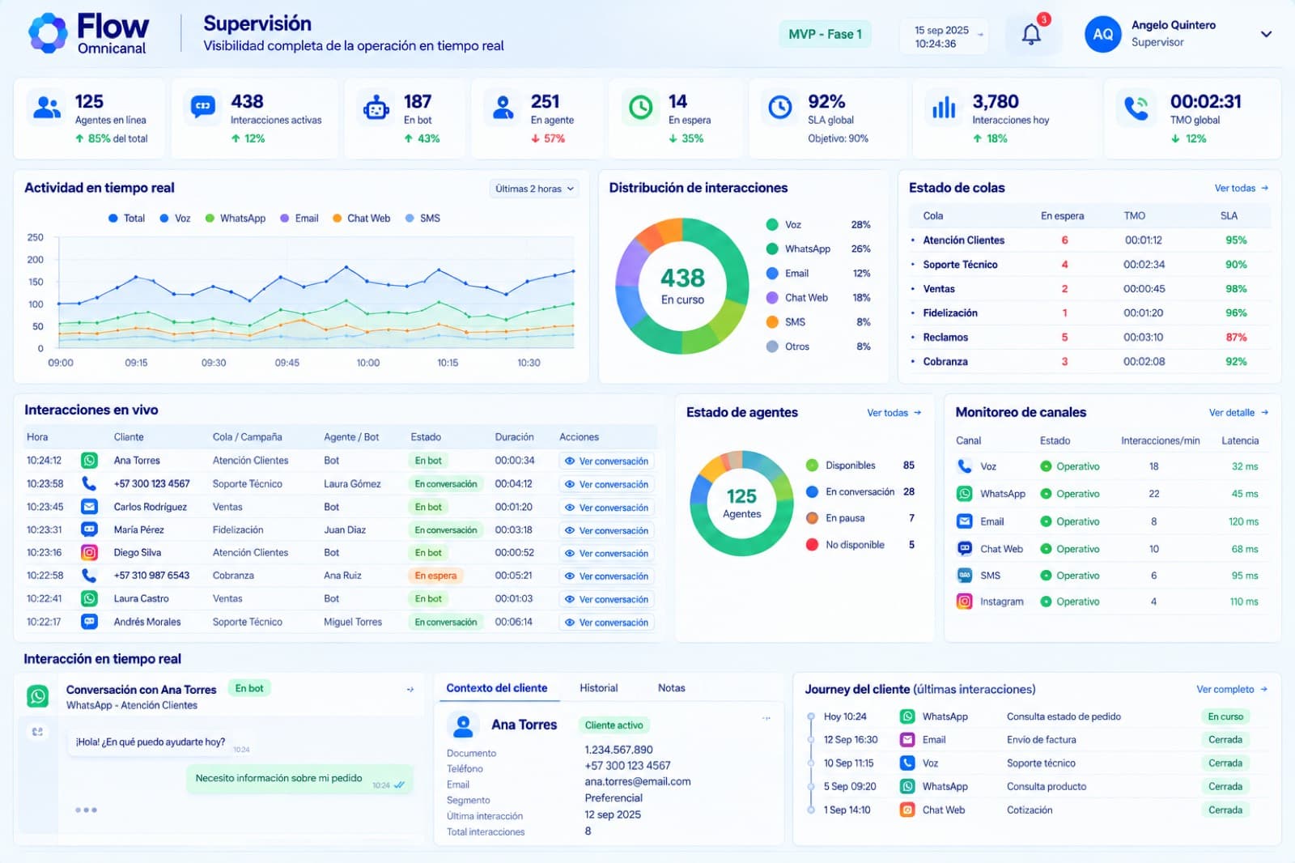Open the Últimas 2 horas dropdown
This screenshot has width=1295, height=863.
coord(534,189)
